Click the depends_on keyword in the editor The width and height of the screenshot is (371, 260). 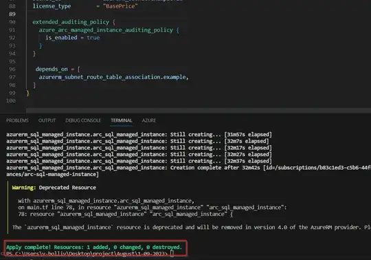[52, 69]
